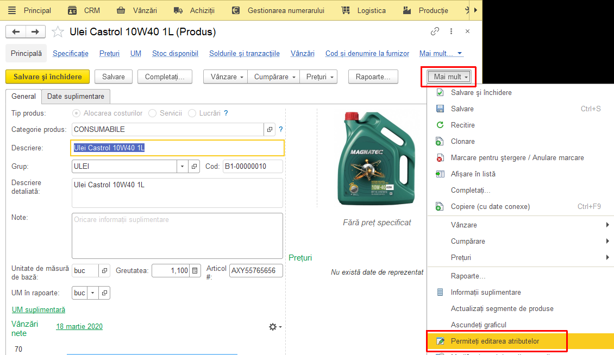Click the Descriere input field
This screenshot has height=355, width=614.
coord(177,148)
